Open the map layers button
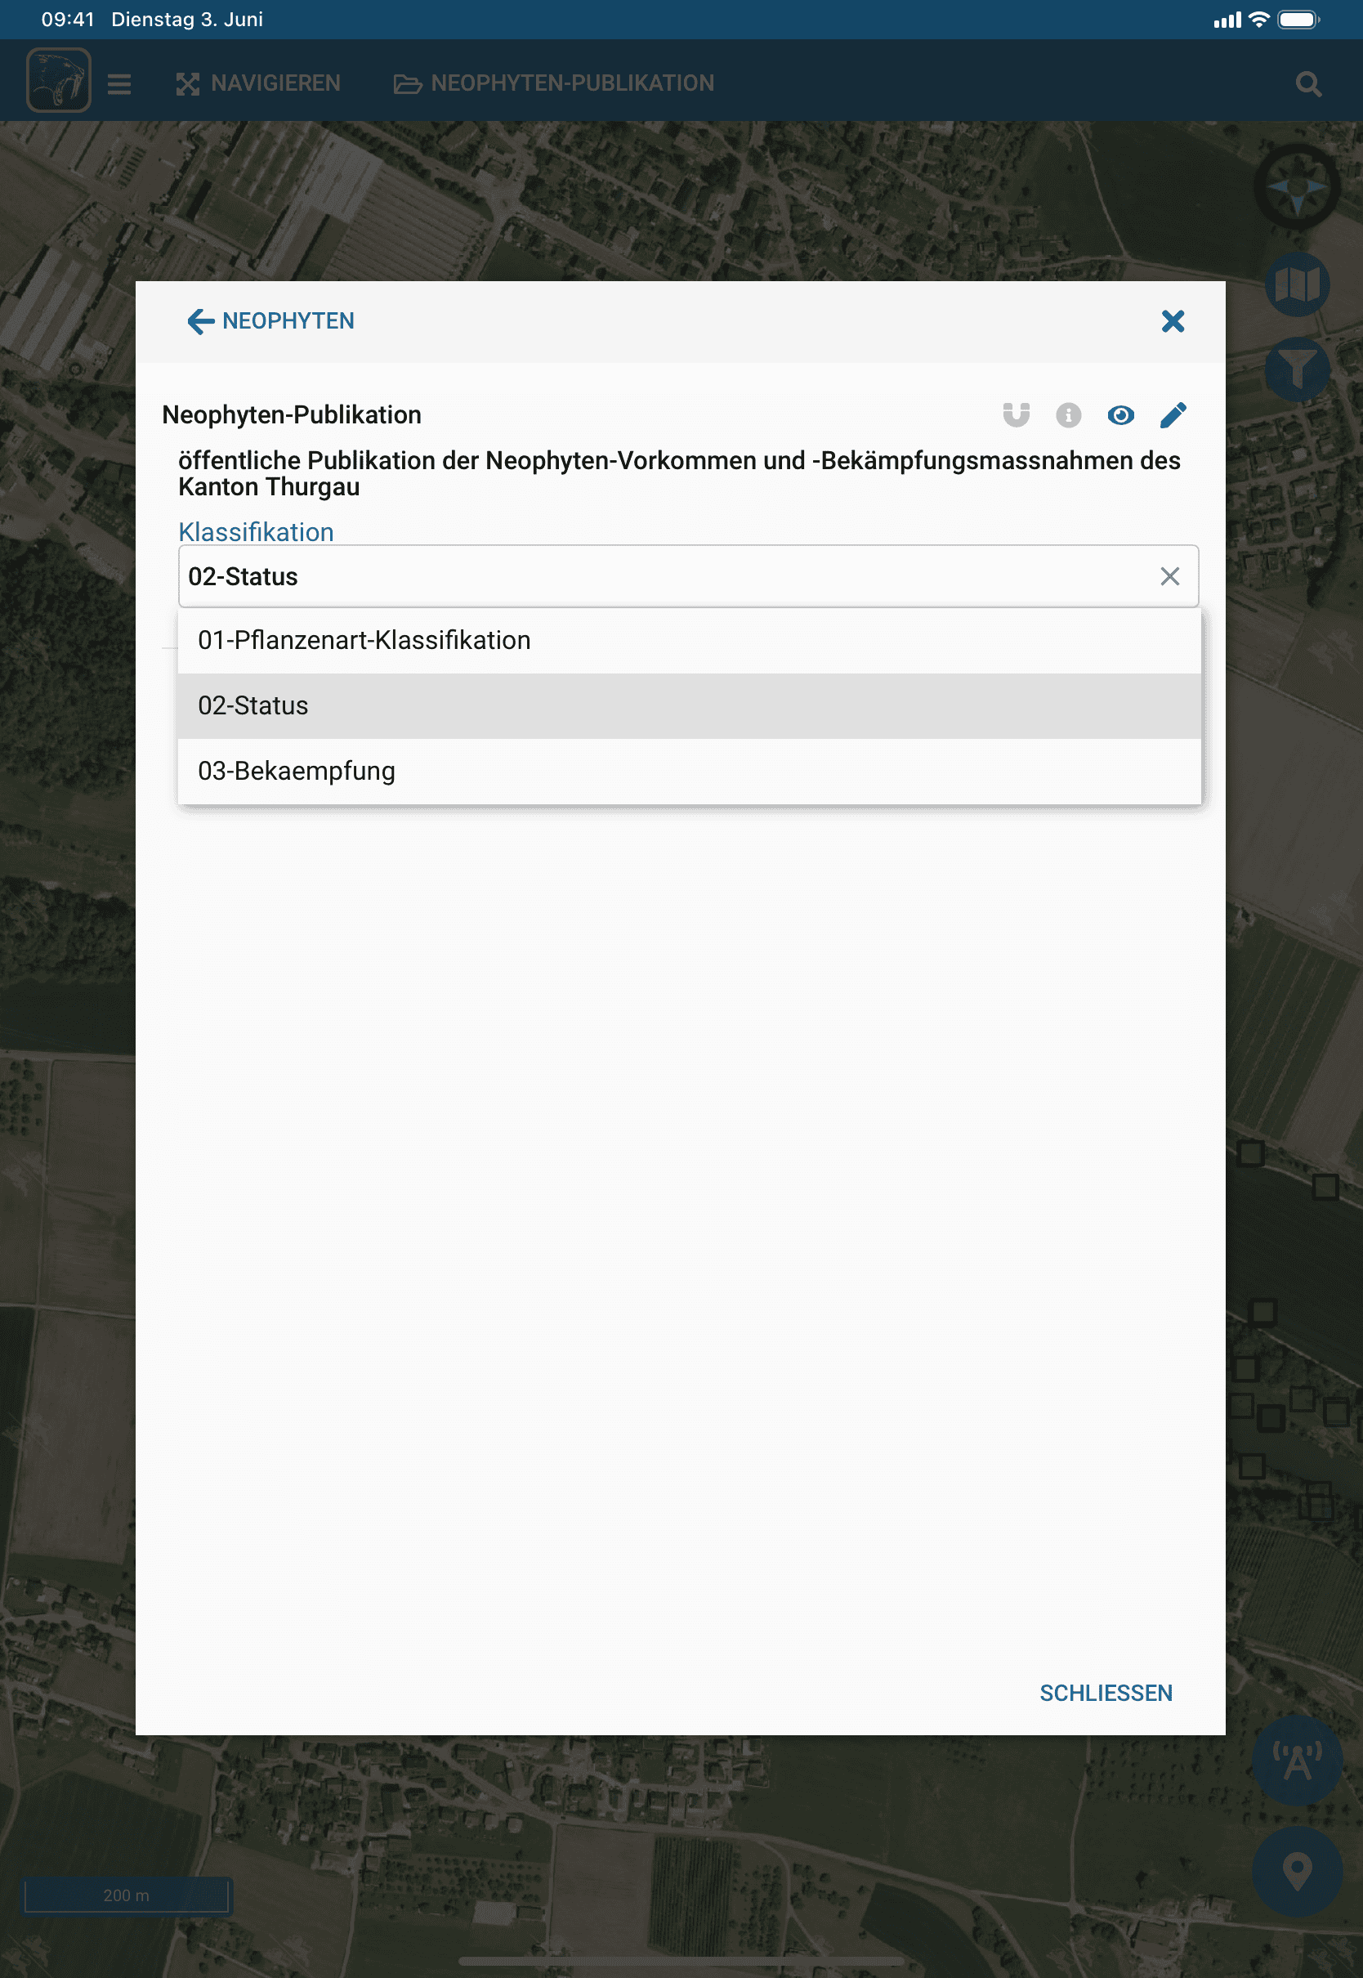1363x1978 pixels. (1298, 284)
